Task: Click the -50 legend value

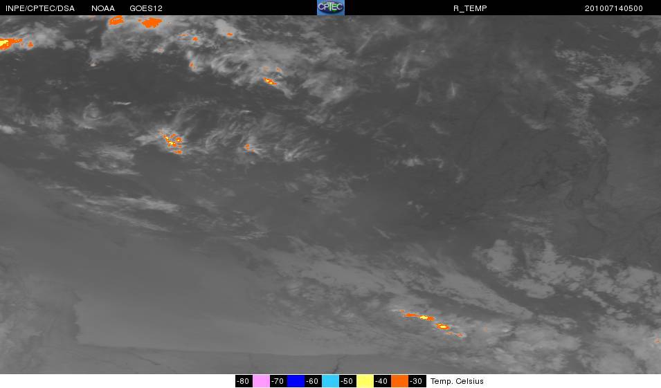Action: coord(347,381)
